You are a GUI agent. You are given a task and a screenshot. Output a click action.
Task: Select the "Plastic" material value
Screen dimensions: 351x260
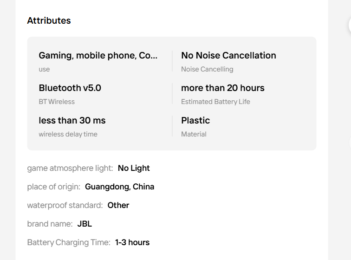tap(195, 121)
